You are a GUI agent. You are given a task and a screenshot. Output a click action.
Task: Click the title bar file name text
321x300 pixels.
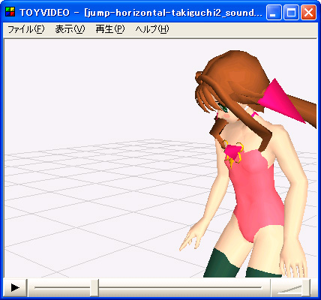[173, 12]
